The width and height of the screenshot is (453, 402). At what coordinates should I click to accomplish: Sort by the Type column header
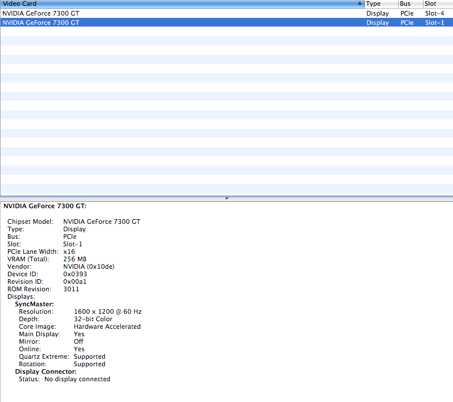(x=381, y=4)
